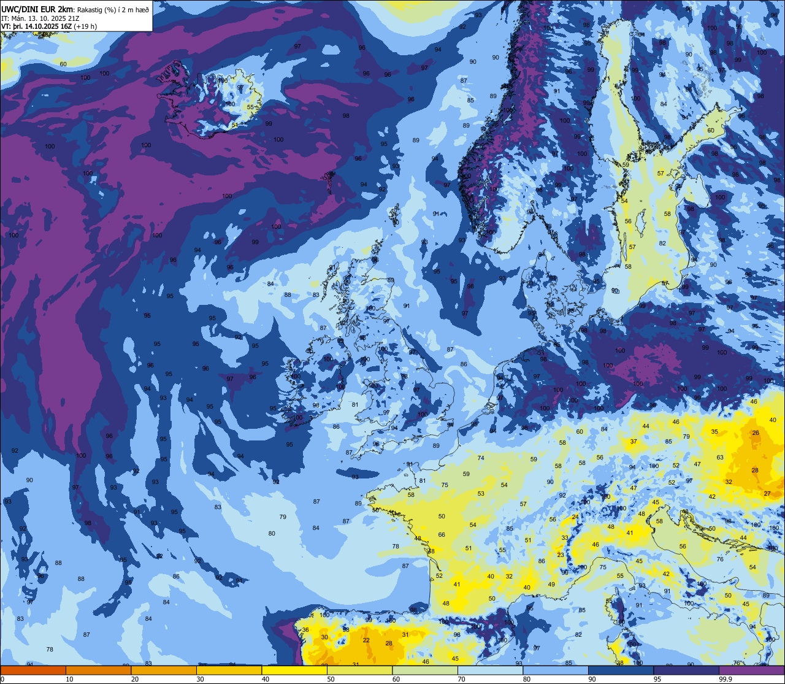Click the legend color block between 50 and 60

(359, 671)
